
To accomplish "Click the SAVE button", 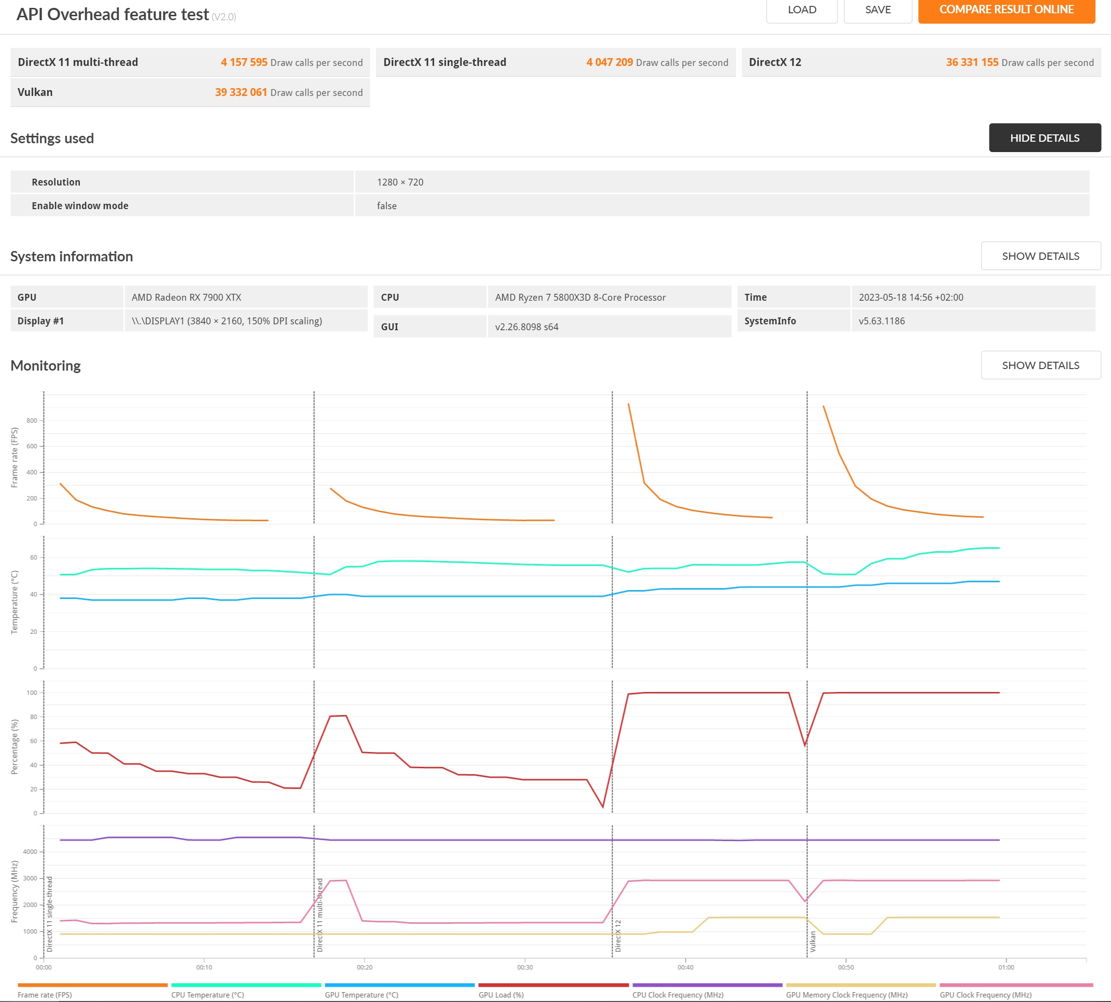I will pos(878,10).
